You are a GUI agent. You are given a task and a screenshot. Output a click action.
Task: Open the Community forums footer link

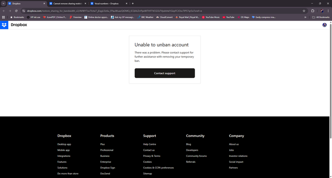(x=196, y=156)
